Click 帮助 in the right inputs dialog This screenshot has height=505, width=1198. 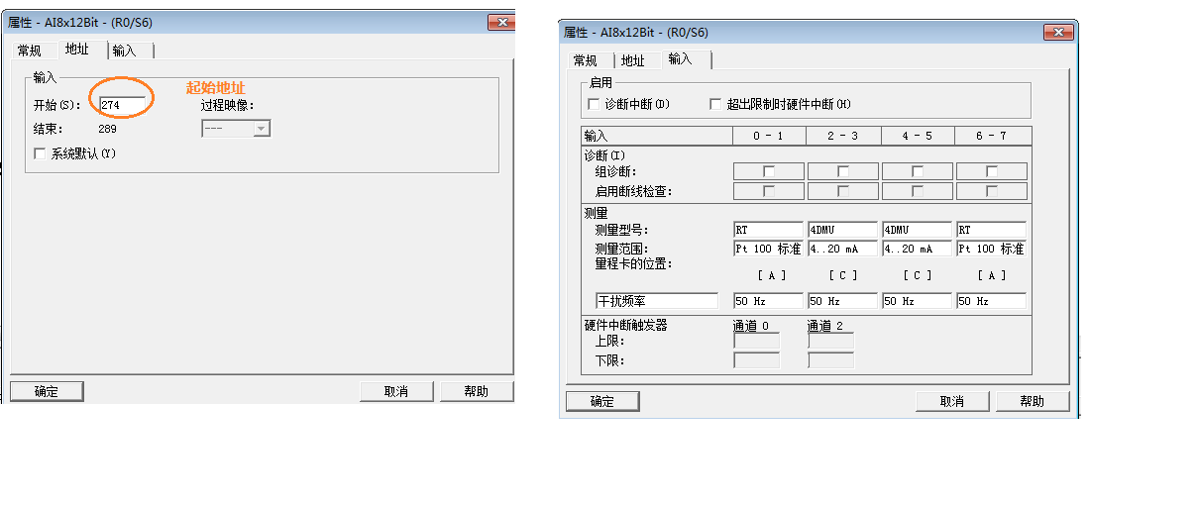tap(1032, 401)
